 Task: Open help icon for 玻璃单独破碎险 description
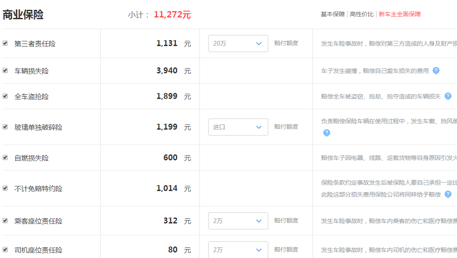327,133
